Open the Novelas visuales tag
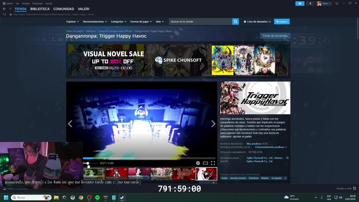The image size is (359, 202). pyautogui.click(x=238, y=178)
